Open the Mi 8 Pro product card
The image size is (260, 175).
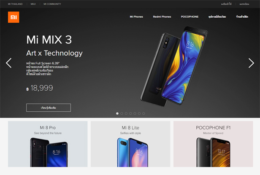point(48,144)
